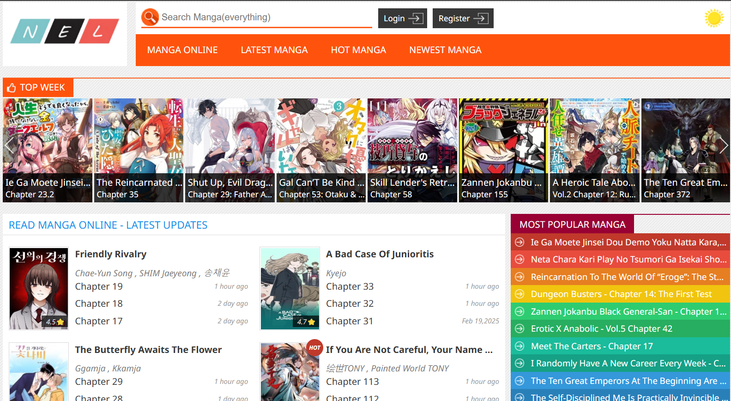Open the Friendly Rivalry title link

111,254
